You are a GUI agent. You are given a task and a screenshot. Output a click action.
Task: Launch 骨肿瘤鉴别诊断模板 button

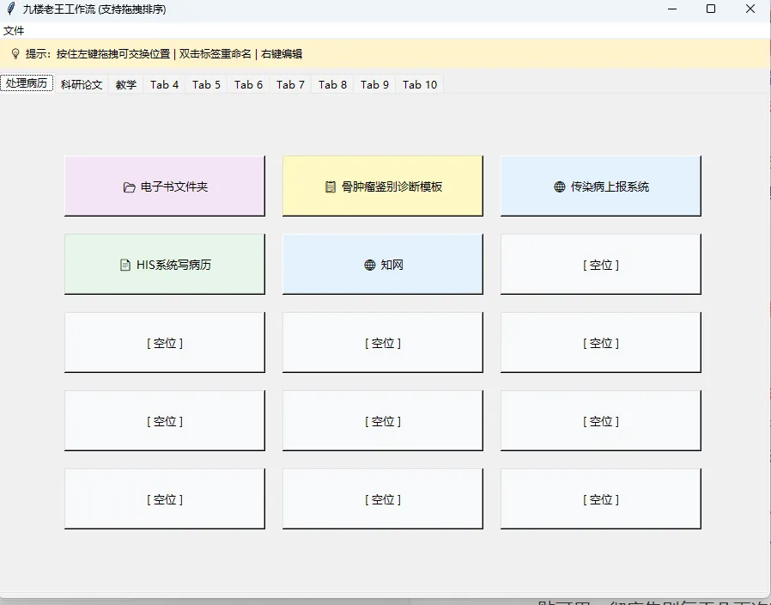[x=383, y=186]
